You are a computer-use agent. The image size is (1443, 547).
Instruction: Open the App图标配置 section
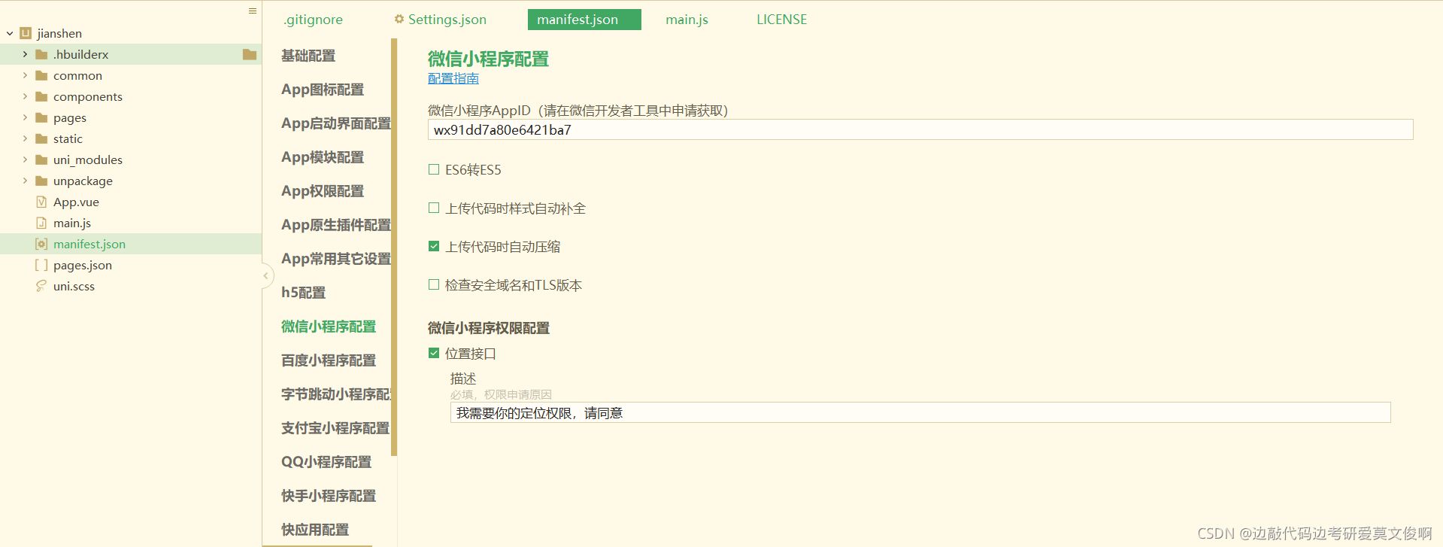[x=323, y=90]
